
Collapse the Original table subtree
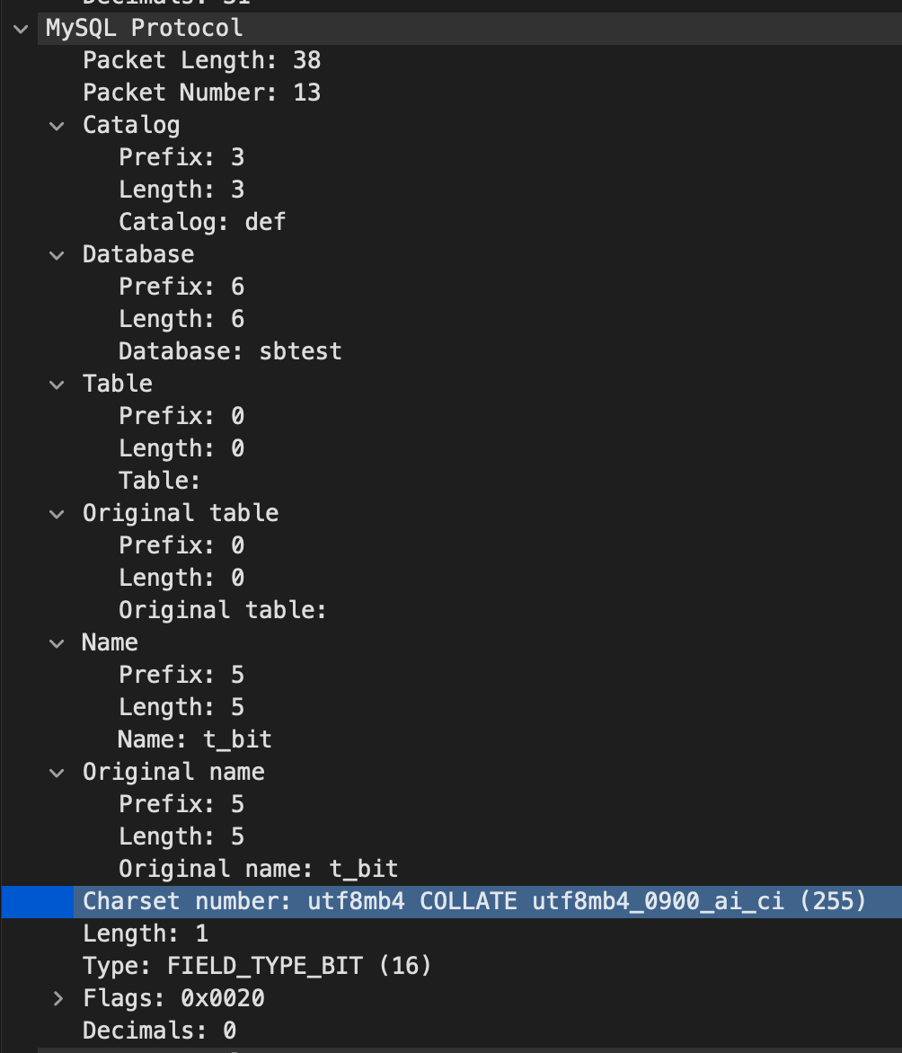(57, 513)
